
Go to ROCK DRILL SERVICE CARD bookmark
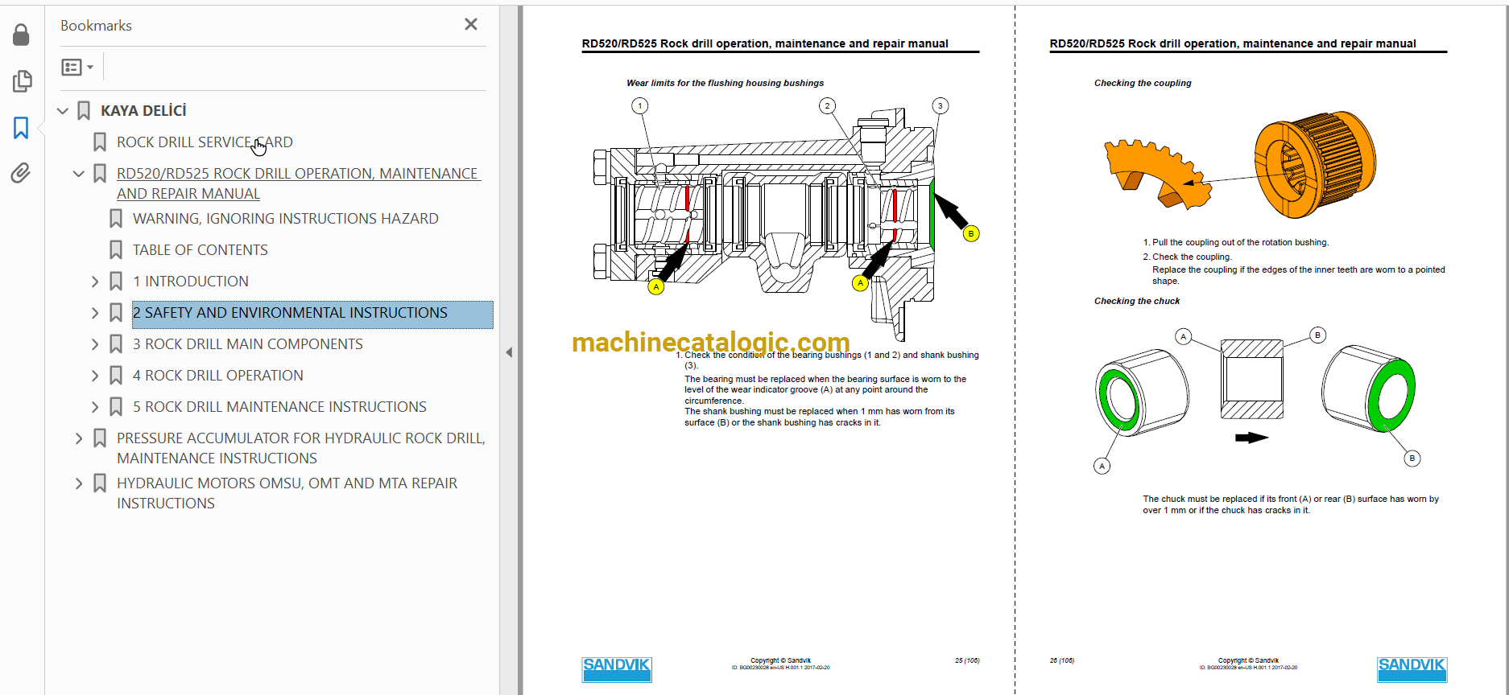click(205, 142)
